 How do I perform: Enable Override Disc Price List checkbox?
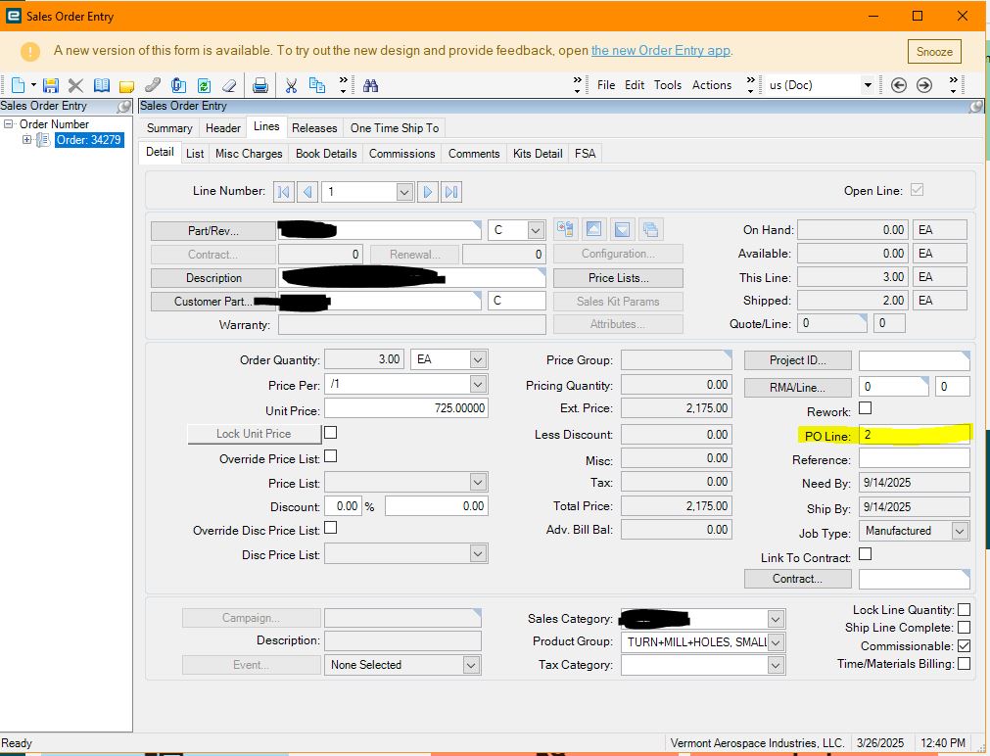[330, 528]
